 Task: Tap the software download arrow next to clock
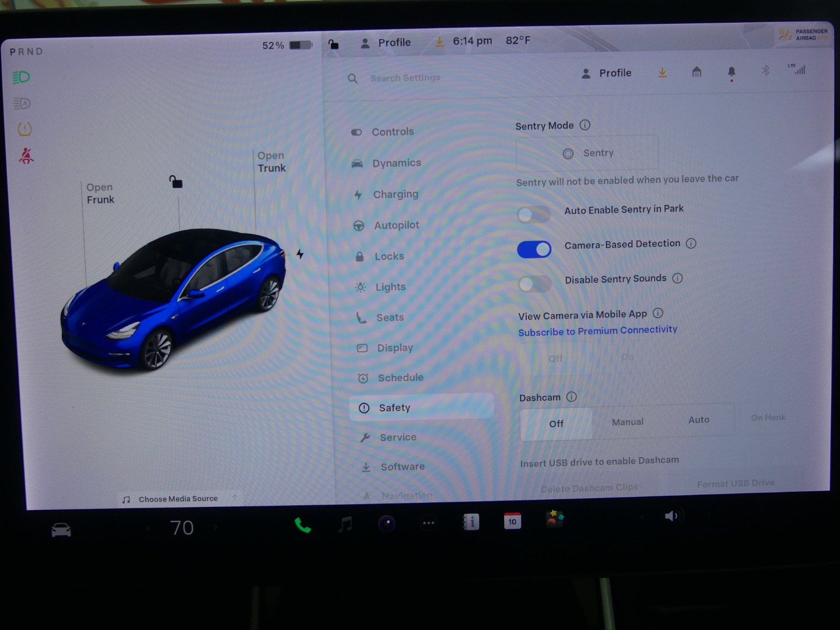tap(439, 41)
